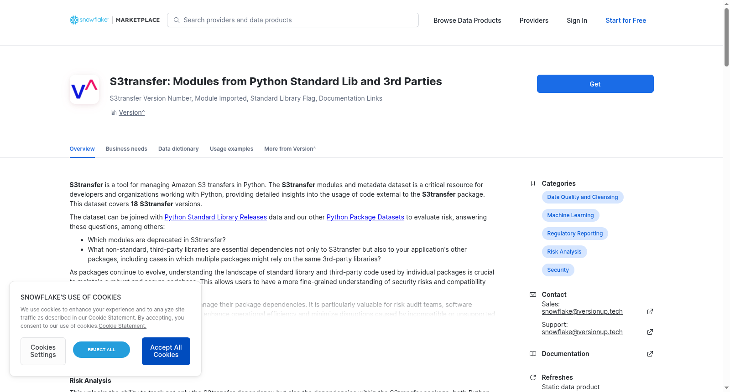Click the Refreshes circular arrow icon
The image size is (730, 392).
tap(533, 377)
